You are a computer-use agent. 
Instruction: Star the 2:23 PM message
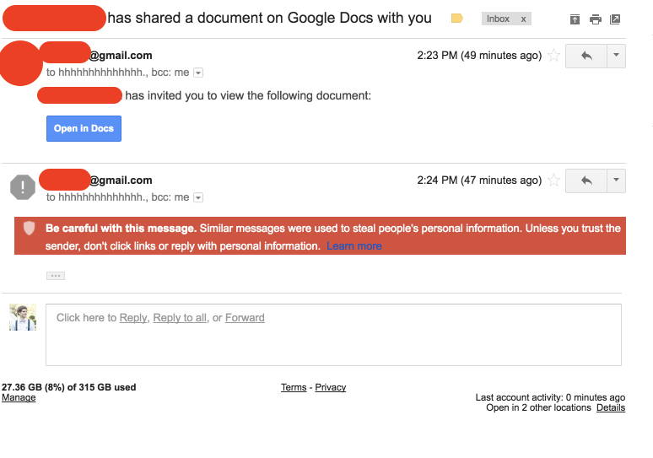(x=553, y=56)
